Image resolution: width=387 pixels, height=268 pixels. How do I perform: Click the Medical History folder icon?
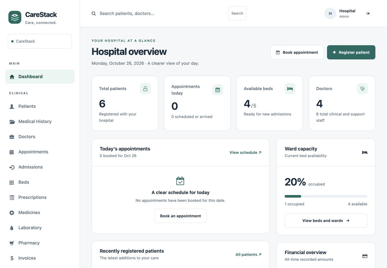pos(12,122)
